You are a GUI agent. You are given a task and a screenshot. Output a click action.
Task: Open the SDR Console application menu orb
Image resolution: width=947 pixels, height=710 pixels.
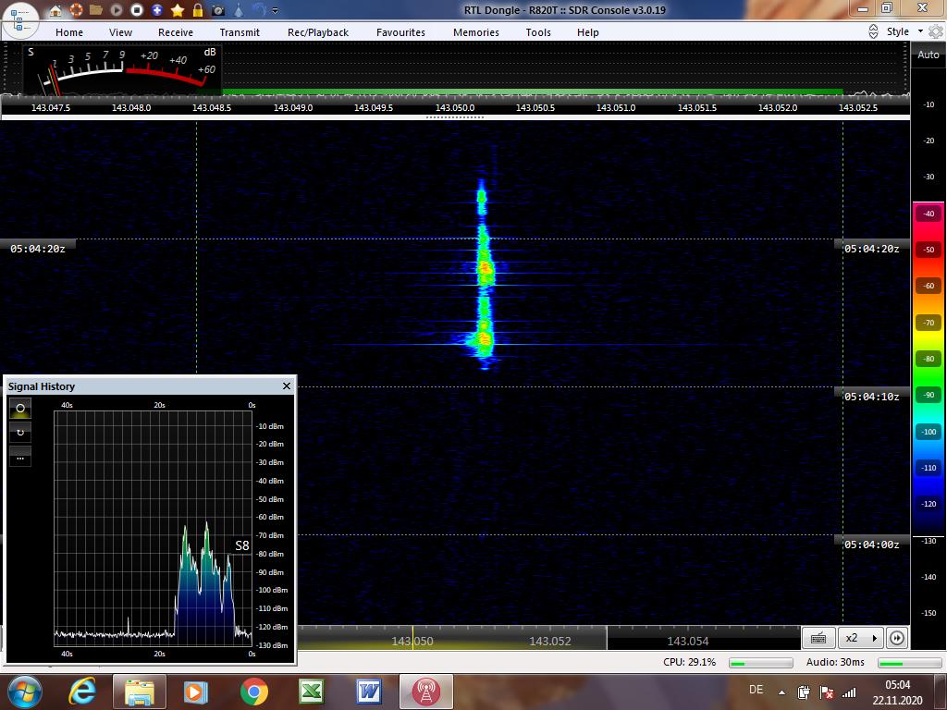pos(19,18)
